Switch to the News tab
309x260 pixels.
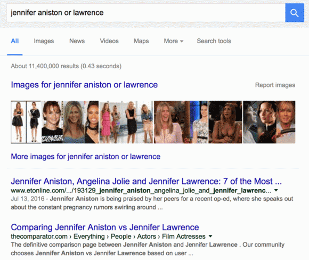point(77,41)
